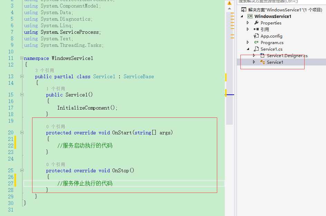Click the Service1.cs file icon
The image size is (326, 216).
point(256,49)
